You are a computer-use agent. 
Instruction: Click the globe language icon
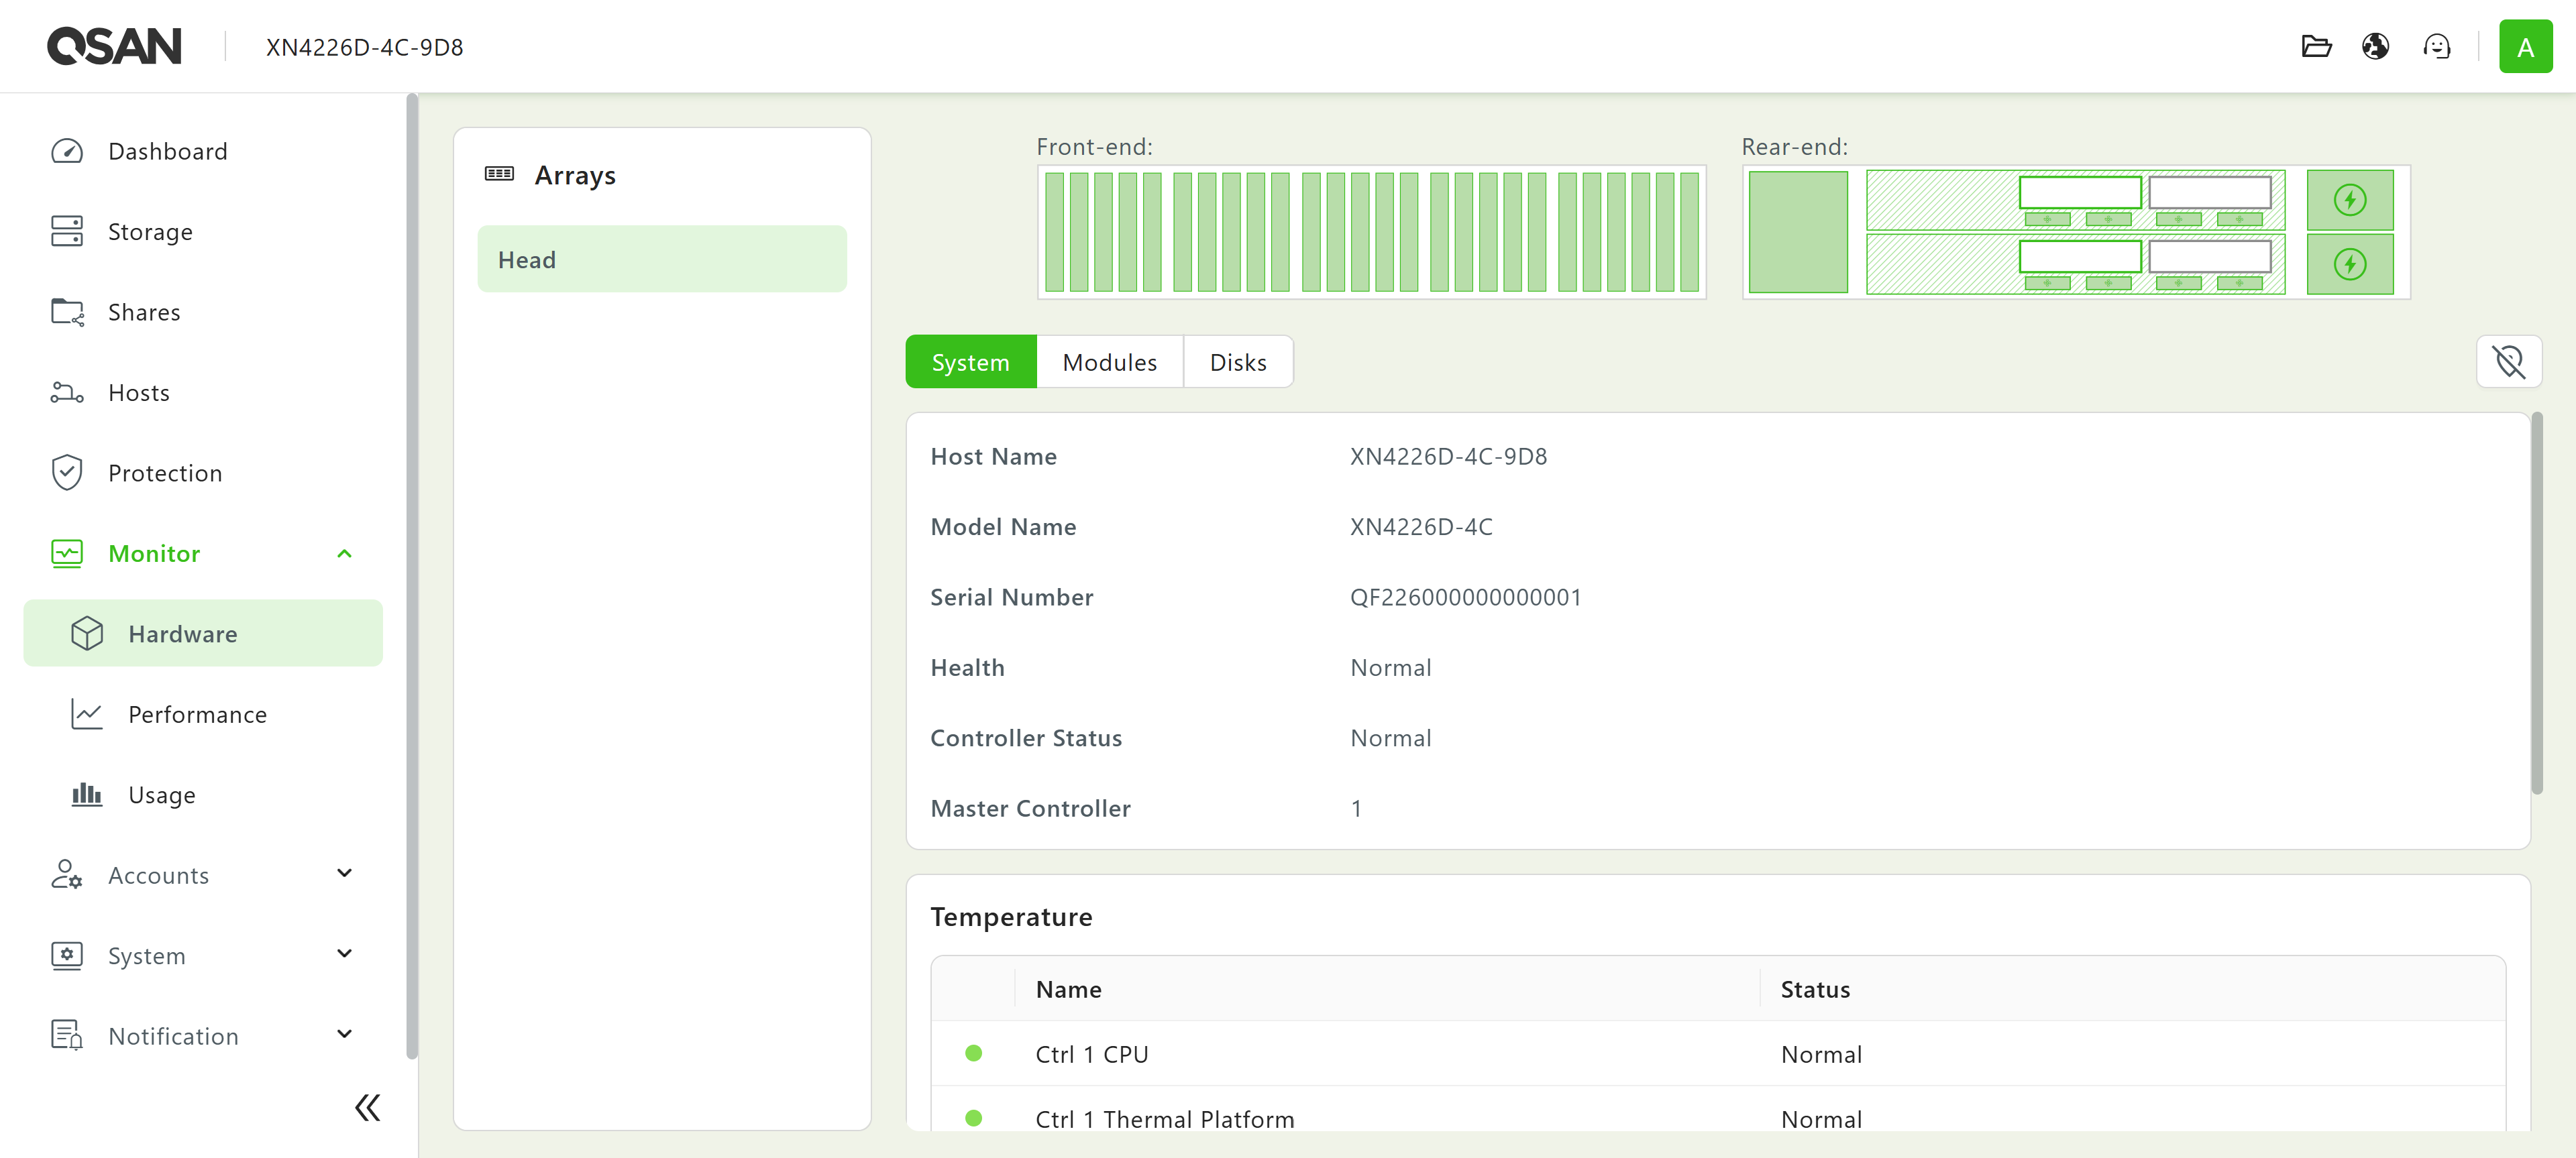[2376, 47]
